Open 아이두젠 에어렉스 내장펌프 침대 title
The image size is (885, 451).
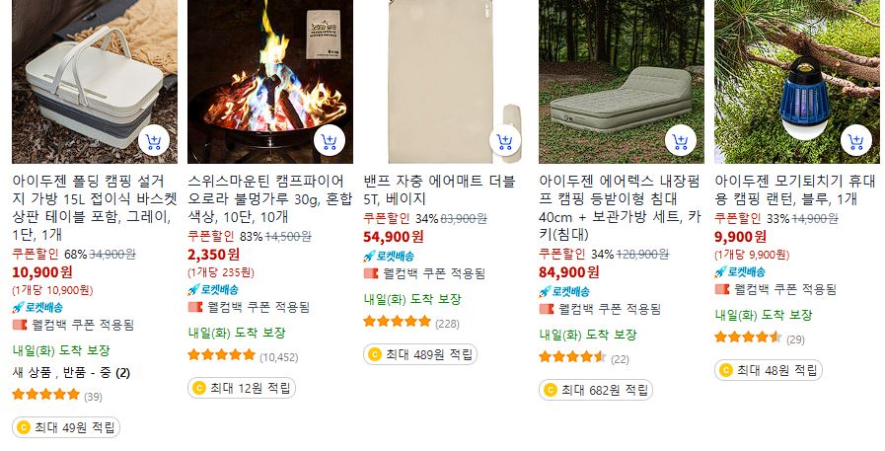point(621,207)
